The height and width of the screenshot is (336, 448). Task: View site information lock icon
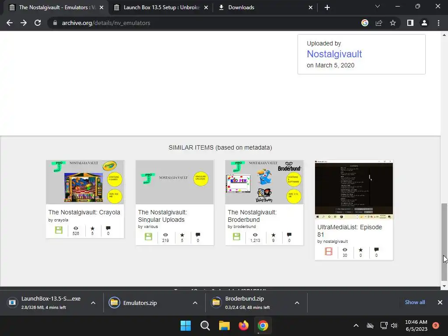coord(55,23)
